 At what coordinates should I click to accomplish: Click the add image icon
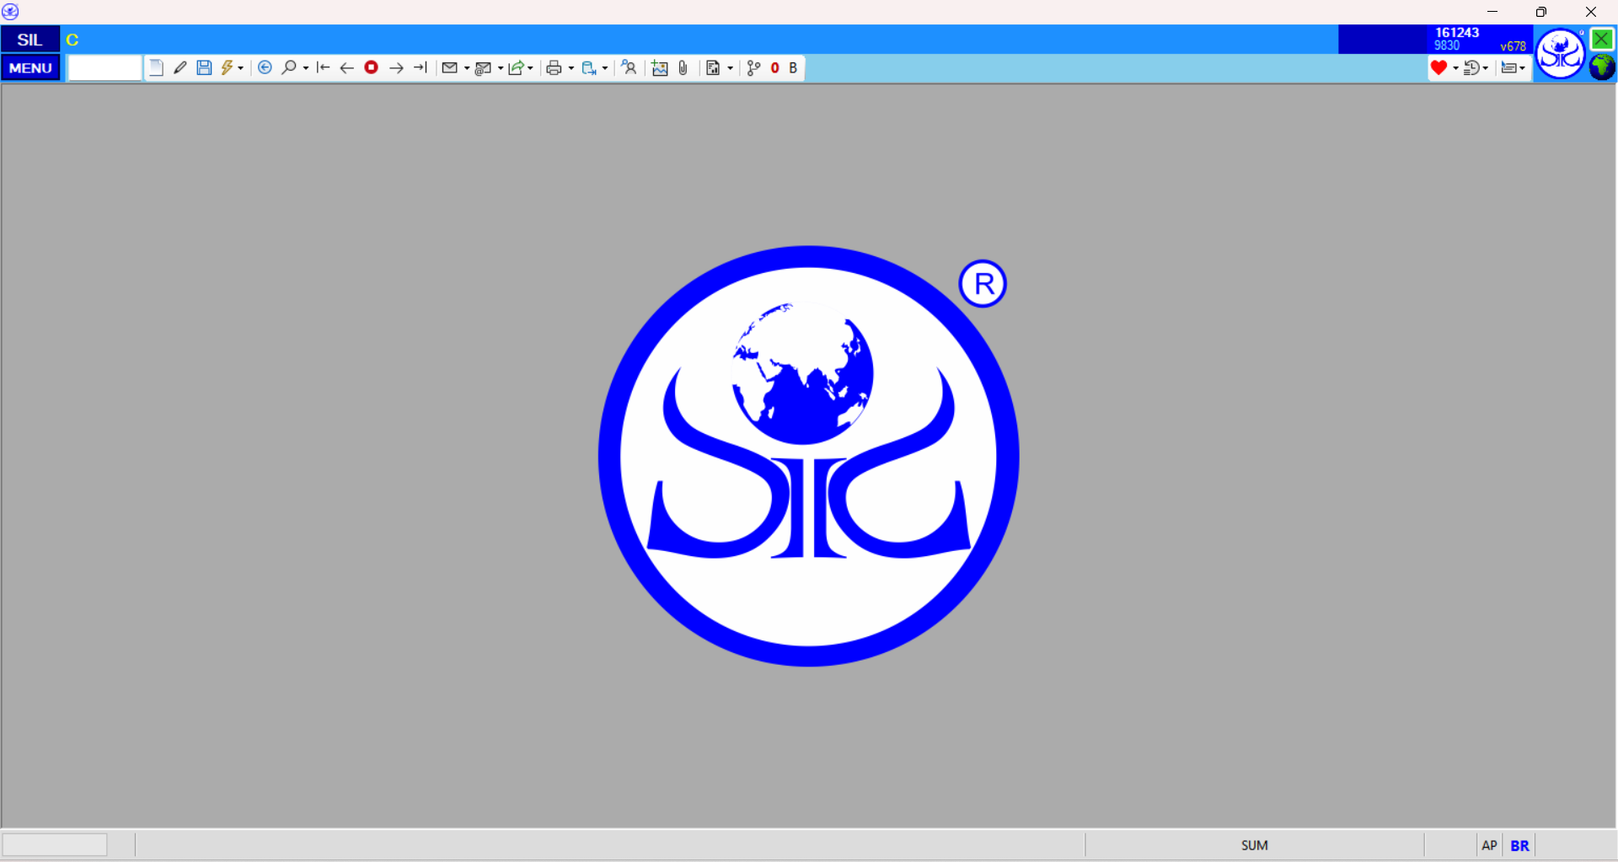[x=660, y=68]
